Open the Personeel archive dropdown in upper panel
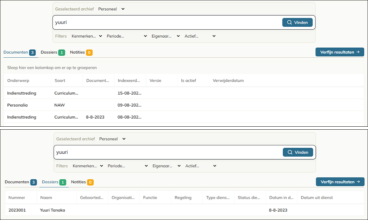The height and width of the screenshot is (220, 368). tap(111, 9)
